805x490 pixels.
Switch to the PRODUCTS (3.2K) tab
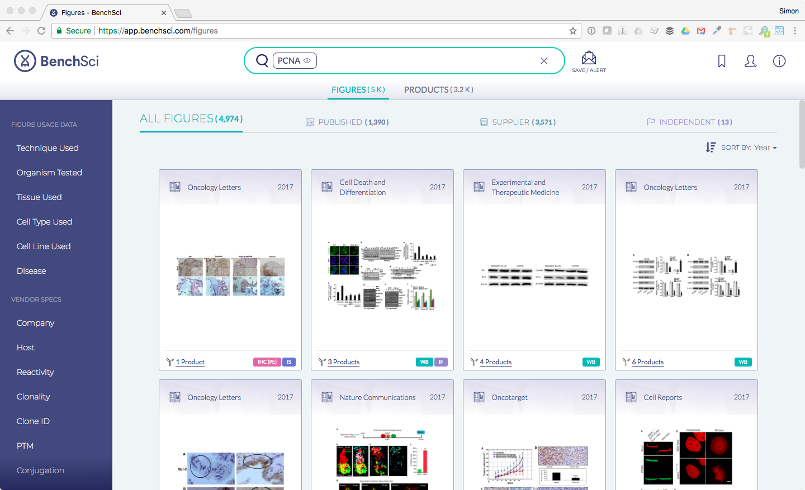tap(439, 89)
